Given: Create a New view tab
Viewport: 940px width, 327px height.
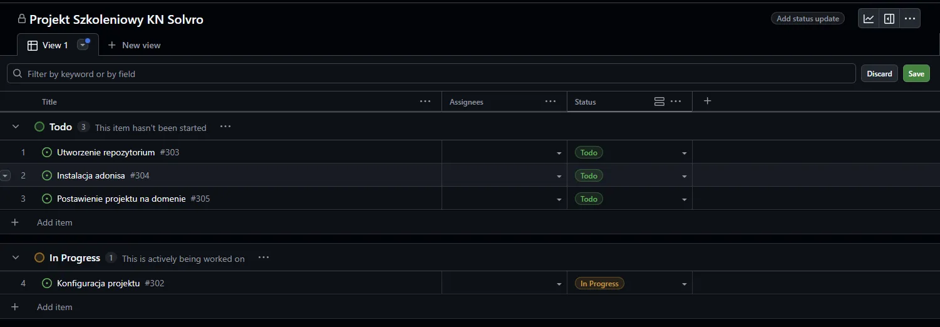Looking at the screenshot, I should 135,45.
